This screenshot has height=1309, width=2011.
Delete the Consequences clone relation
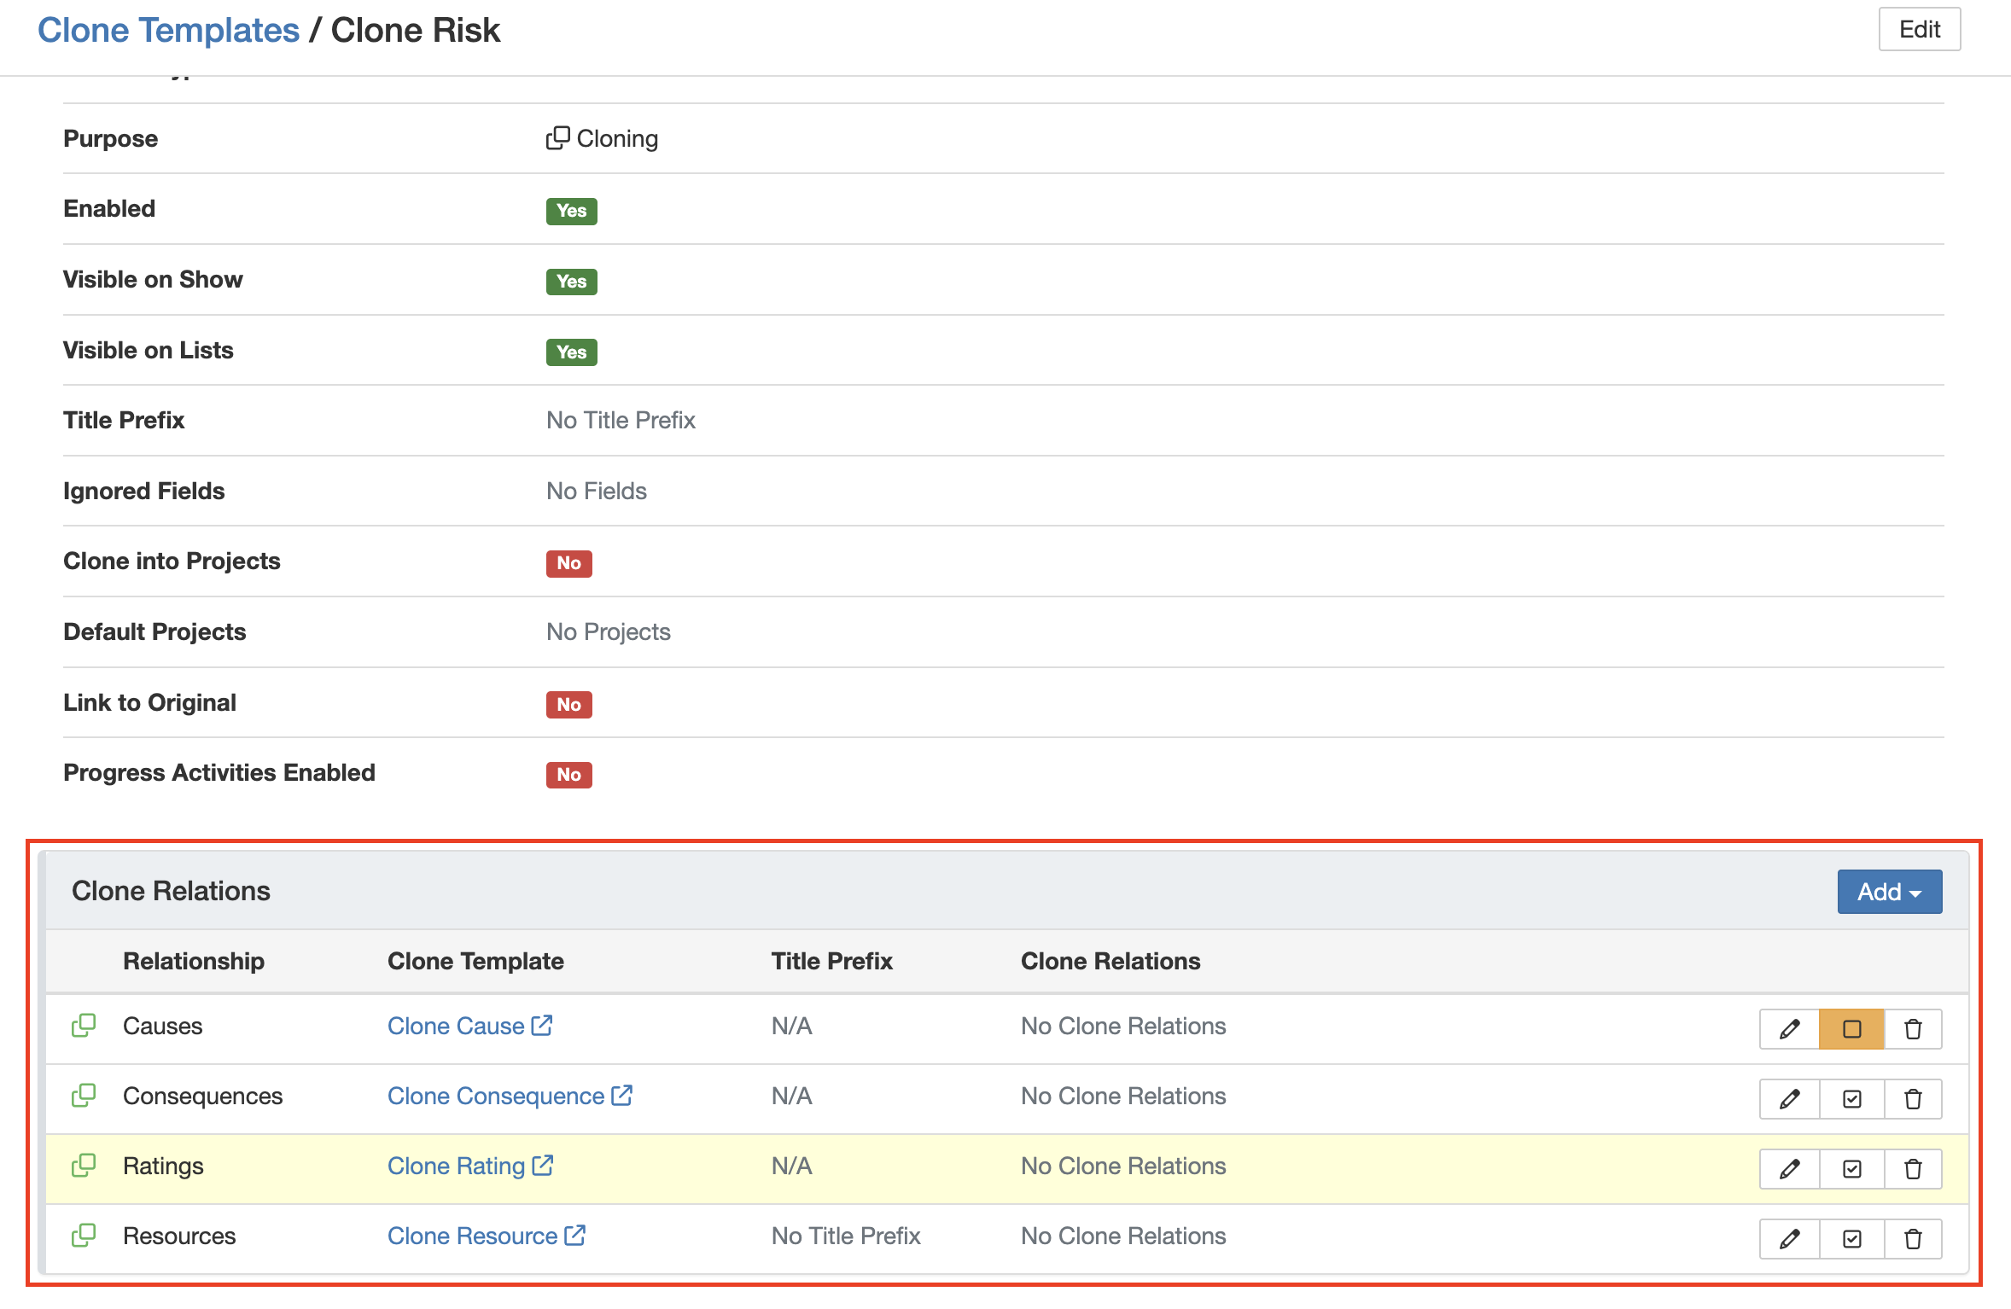pos(1913,1098)
